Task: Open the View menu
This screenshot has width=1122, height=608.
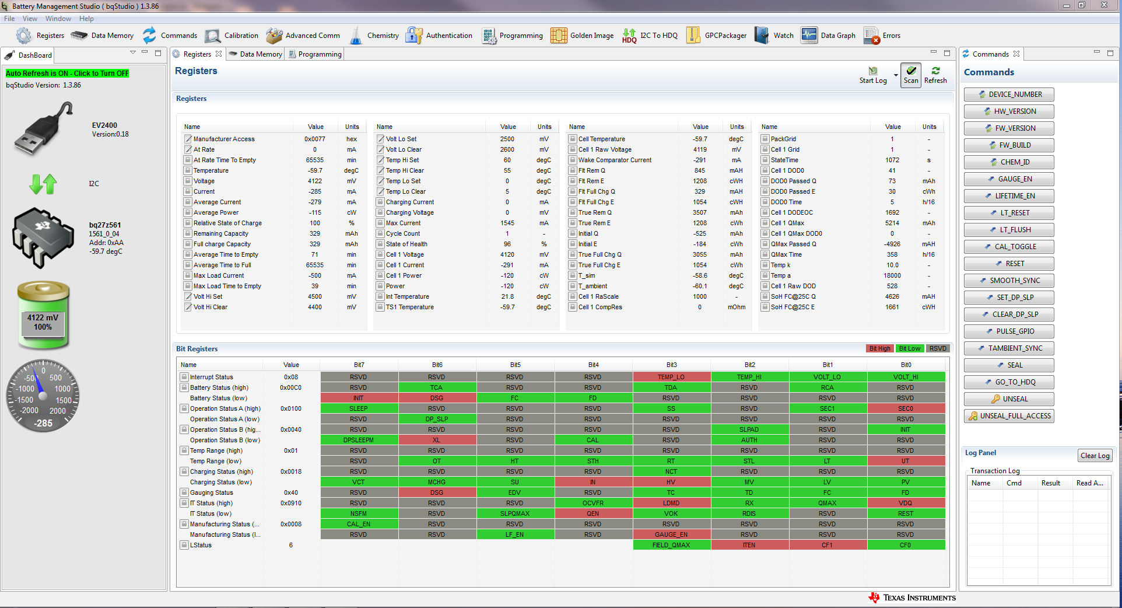Action: pyautogui.click(x=30, y=19)
